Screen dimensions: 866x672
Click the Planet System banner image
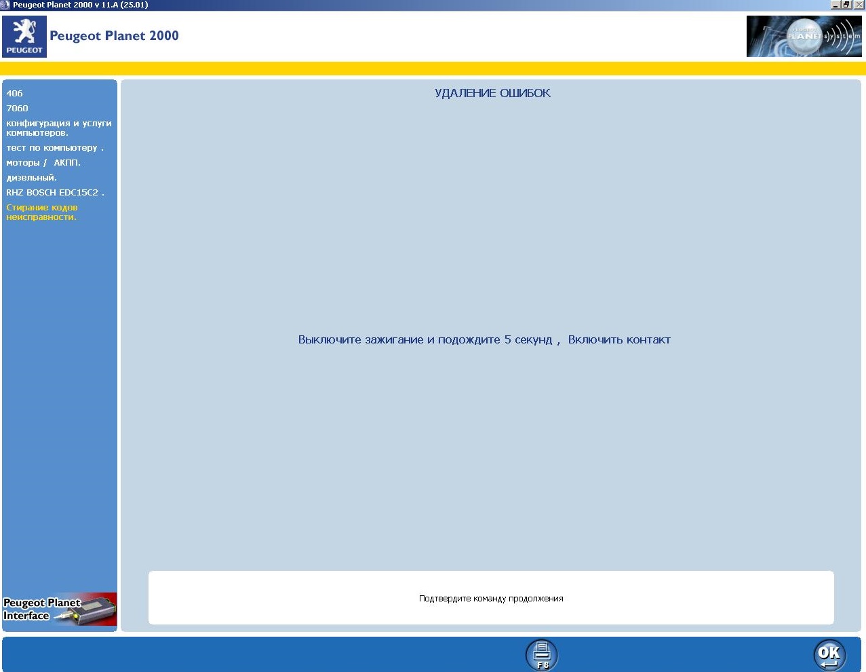[x=804, y=36]
